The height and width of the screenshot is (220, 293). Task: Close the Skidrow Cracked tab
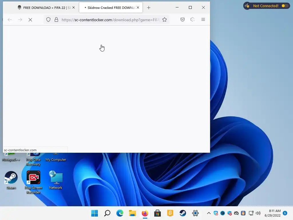pyautogui.click(x=138, y=7)
